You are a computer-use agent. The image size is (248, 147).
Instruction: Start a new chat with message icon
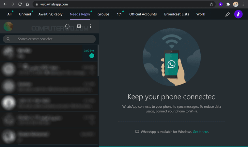[x=79, y=26]
